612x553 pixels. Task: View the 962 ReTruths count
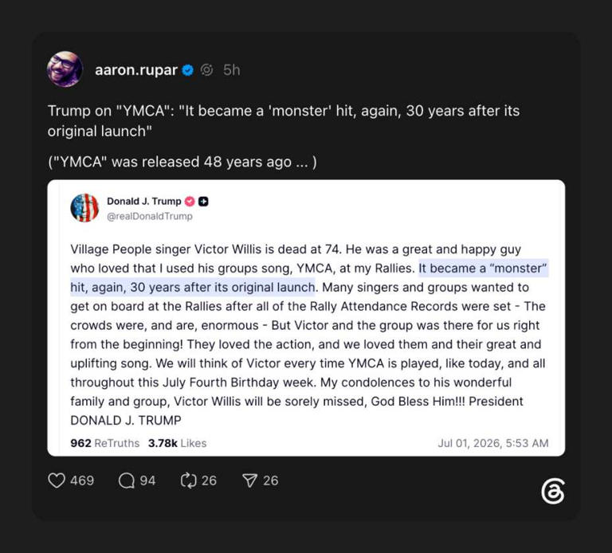click(104, 443)
